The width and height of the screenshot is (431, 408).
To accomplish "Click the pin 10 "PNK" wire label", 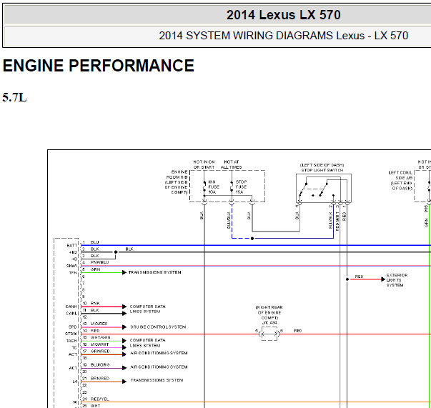I will [x=95, y=304].
